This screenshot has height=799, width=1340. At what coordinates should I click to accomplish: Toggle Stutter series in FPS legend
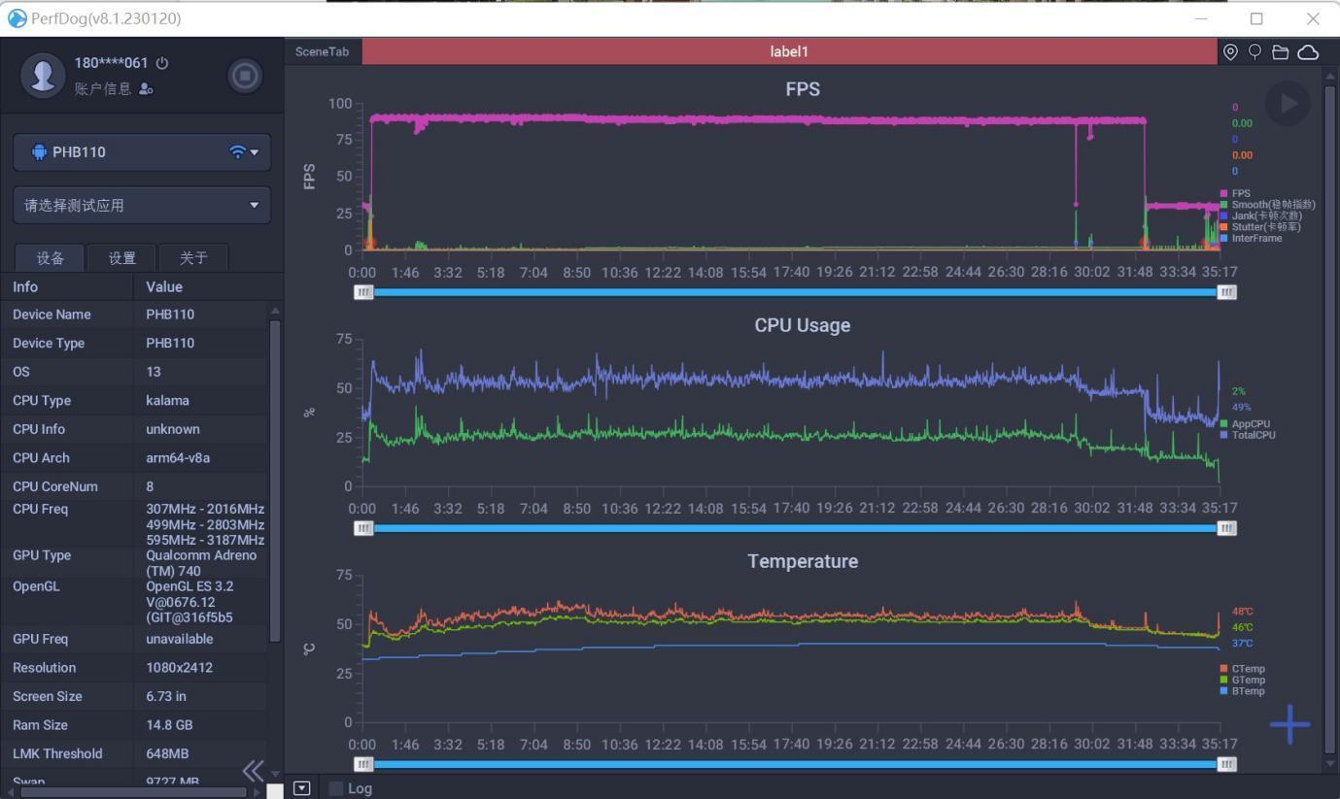pyautogui.click(x=1260, y=227)
